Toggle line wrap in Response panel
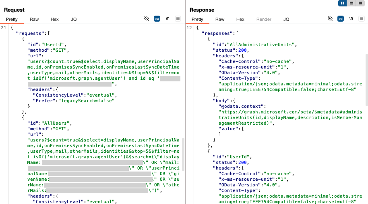 (341, 19)
